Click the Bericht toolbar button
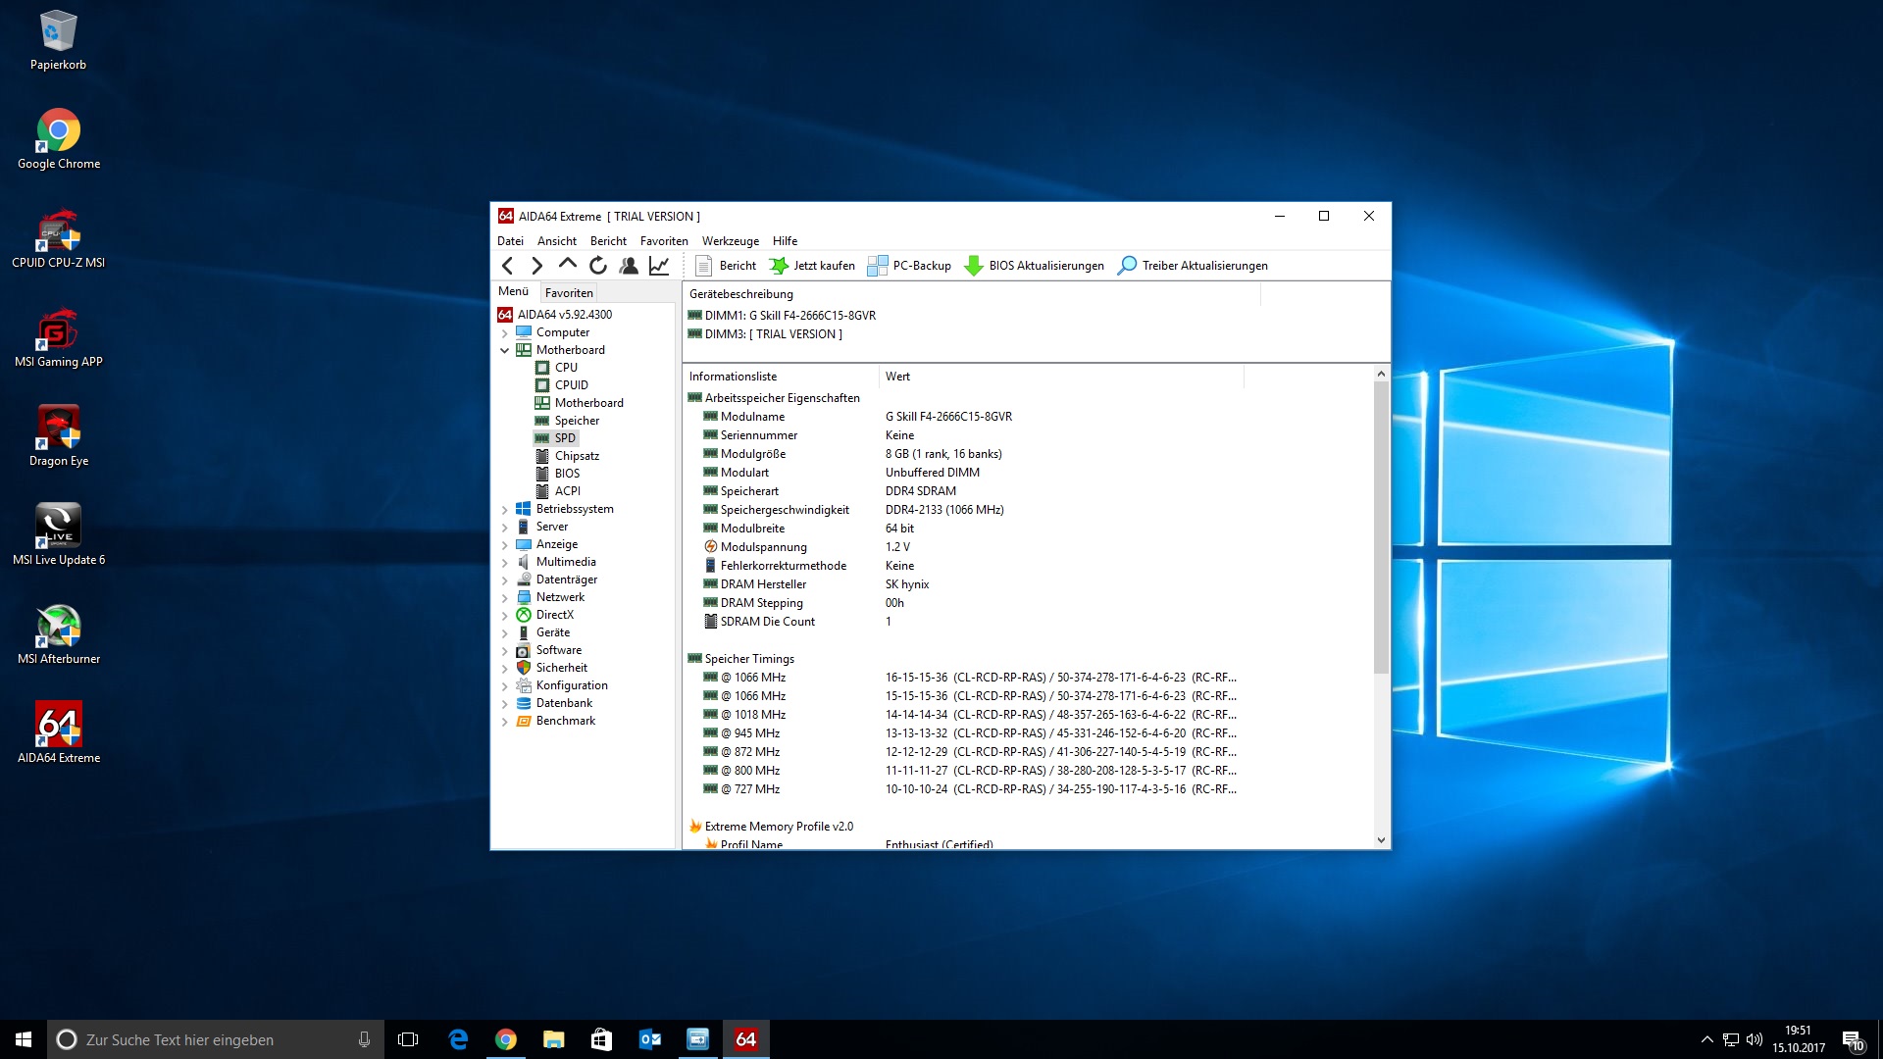 pos(726,266)
